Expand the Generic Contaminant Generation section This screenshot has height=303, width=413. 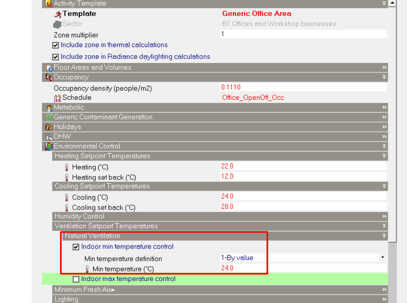tap(384, 117)
